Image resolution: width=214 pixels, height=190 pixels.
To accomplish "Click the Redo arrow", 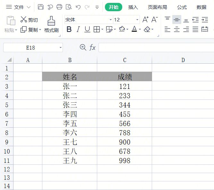I will pos(87,7).
